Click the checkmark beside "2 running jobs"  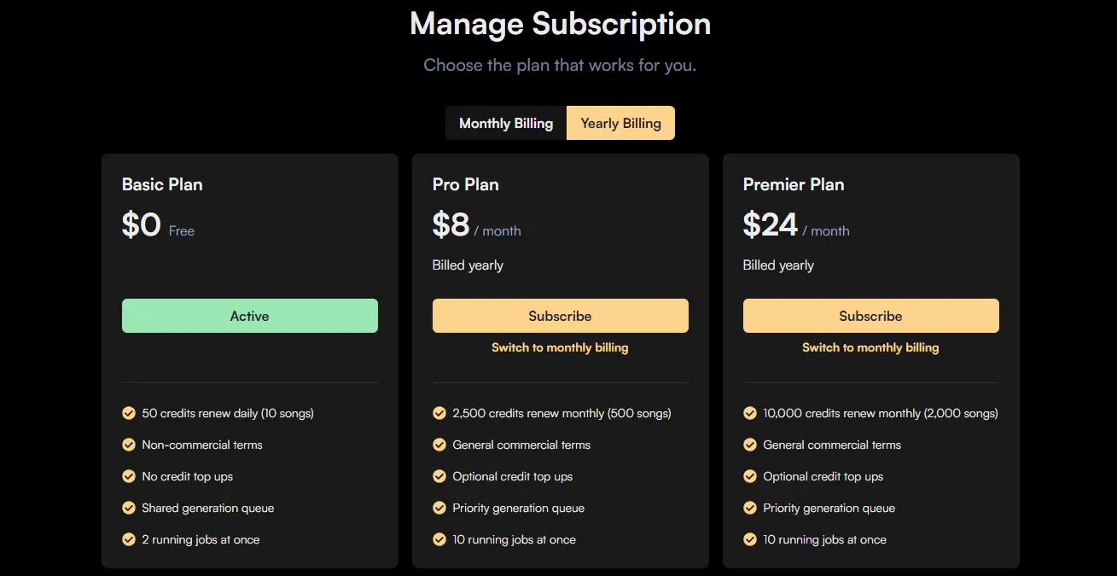pos(129,539)
